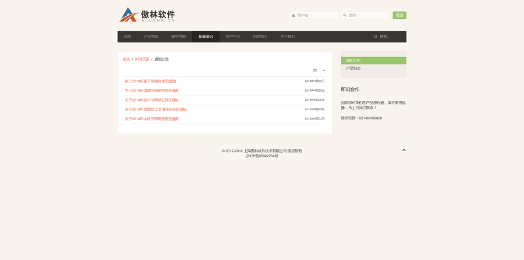Open the 产品列表 navigation item

pos(151,37)
